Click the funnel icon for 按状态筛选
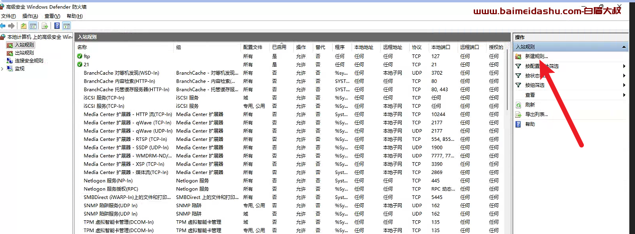 (518, 76)
